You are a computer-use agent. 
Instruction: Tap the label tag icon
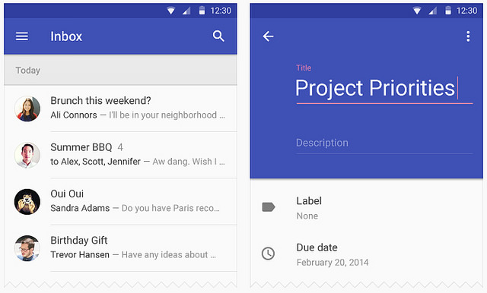[x=269, y=207]
